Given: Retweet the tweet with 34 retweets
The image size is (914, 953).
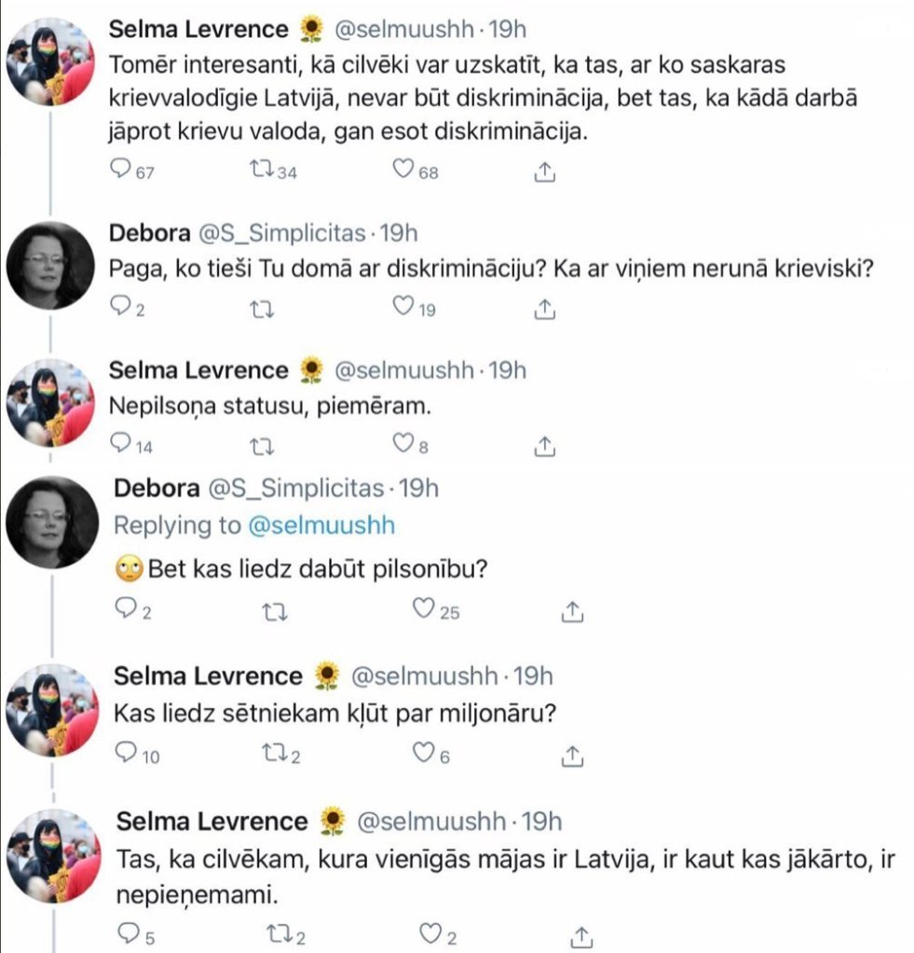Looking at the screenshot, I should tap(264, 170).
